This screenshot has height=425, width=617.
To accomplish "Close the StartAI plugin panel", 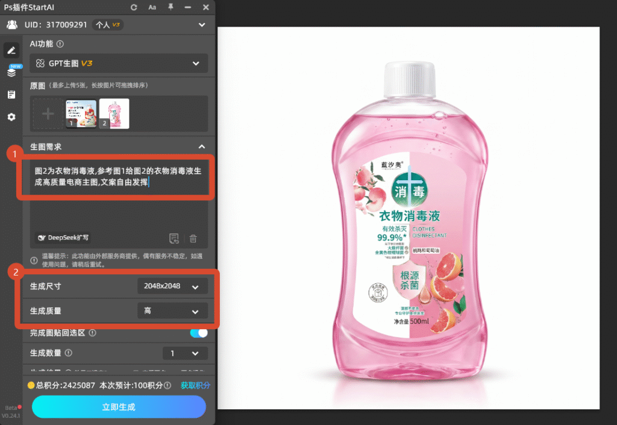I will pyautogui.click(x=206, y=7).
